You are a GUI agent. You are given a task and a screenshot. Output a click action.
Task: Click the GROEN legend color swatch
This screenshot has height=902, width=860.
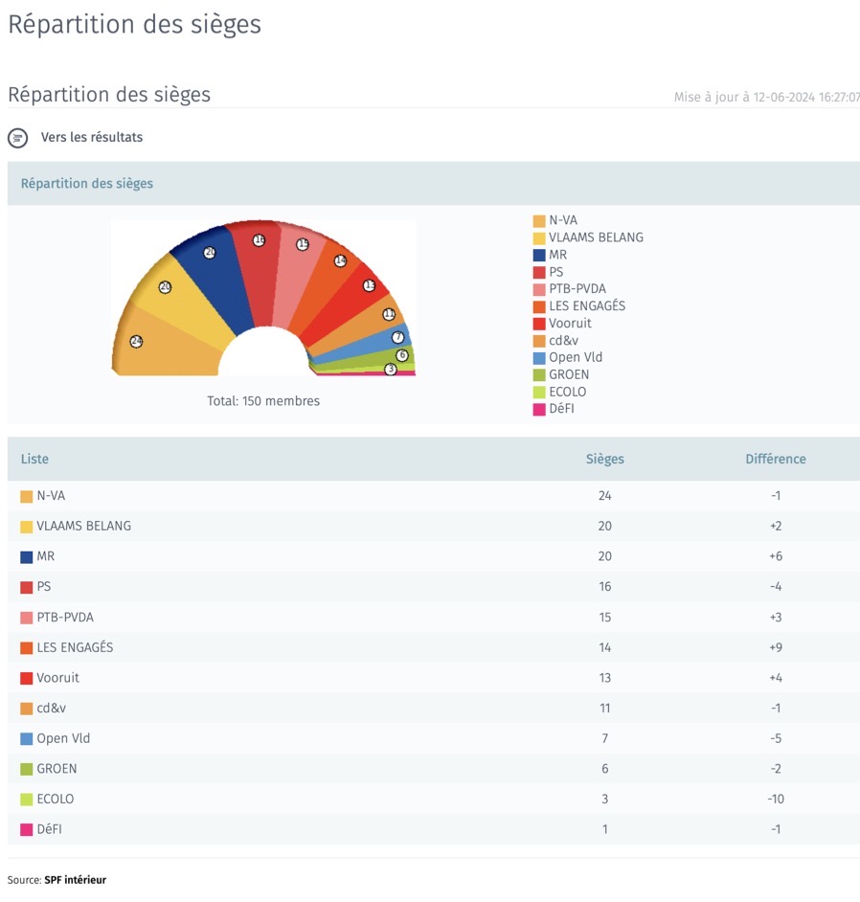(539, 375)
